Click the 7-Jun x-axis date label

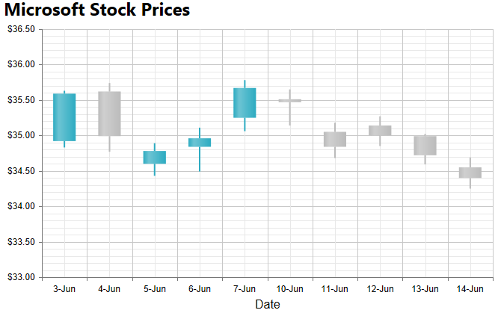tap(245, 288)
